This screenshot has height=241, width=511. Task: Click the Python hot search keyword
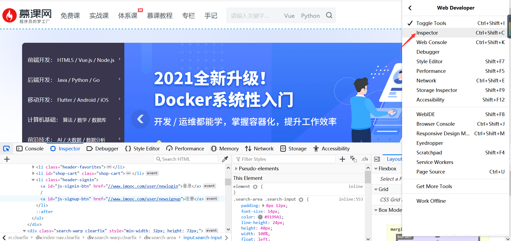[310, 16]
